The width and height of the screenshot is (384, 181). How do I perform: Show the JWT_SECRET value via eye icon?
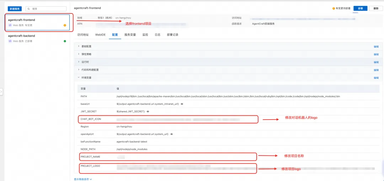(148, 111)
